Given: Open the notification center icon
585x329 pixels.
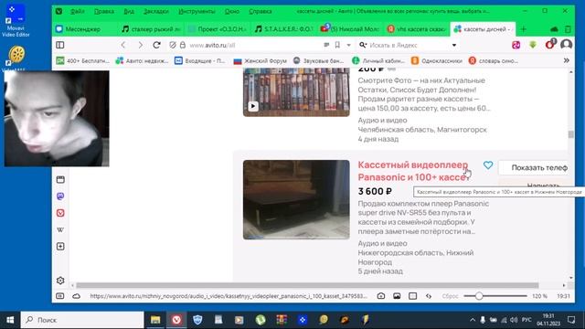Looking at the screenshot, I should pyautogui.click(x=571, y=320).
